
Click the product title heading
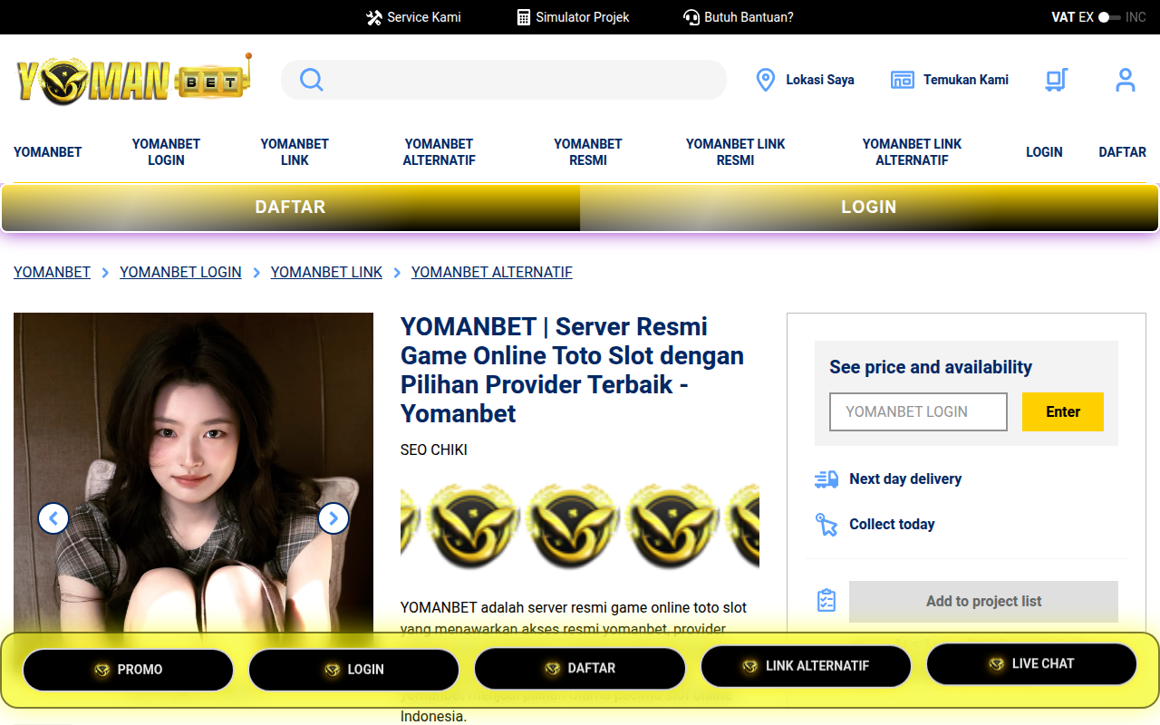(x=572, y=370)
